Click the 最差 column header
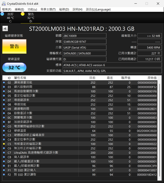This screenshot has height=183, width=164. (105, 78)
